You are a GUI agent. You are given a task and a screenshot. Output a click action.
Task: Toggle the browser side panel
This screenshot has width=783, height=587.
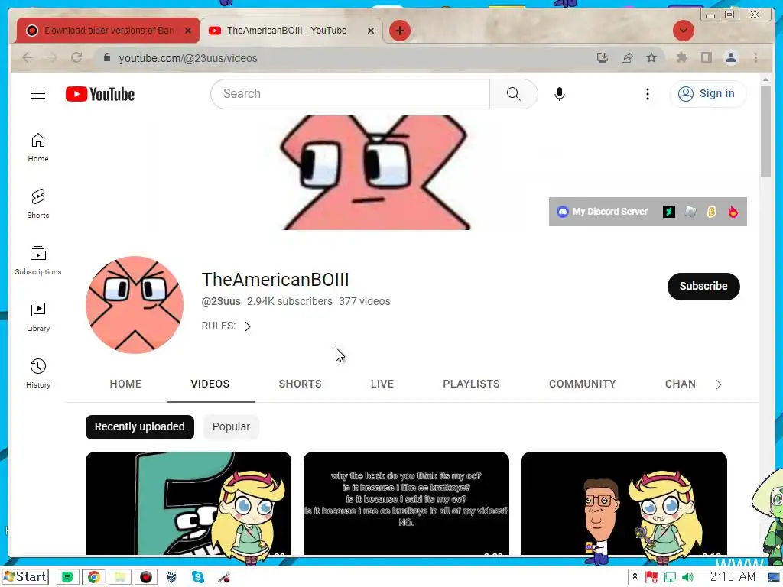click(706, 57)
